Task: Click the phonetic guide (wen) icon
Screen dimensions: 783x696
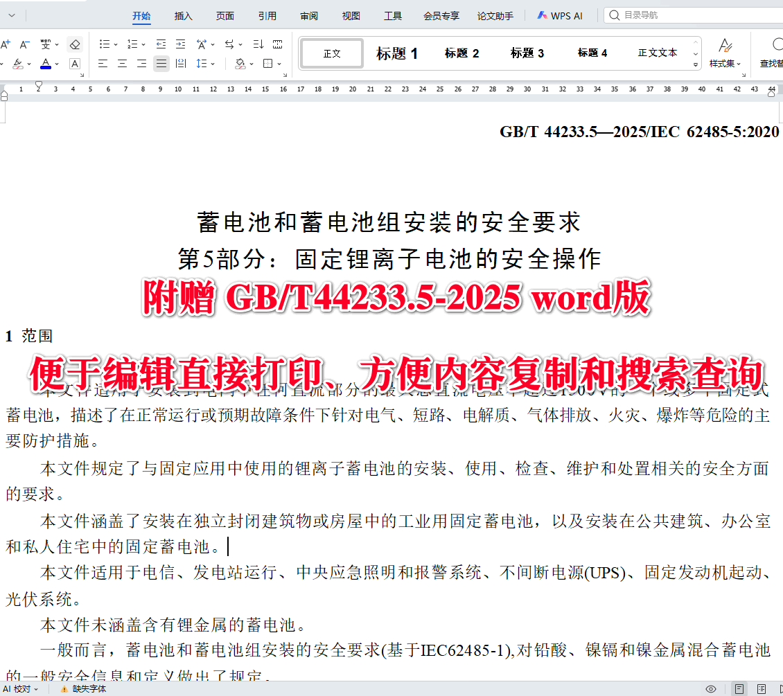Action: tap(46, 44)
